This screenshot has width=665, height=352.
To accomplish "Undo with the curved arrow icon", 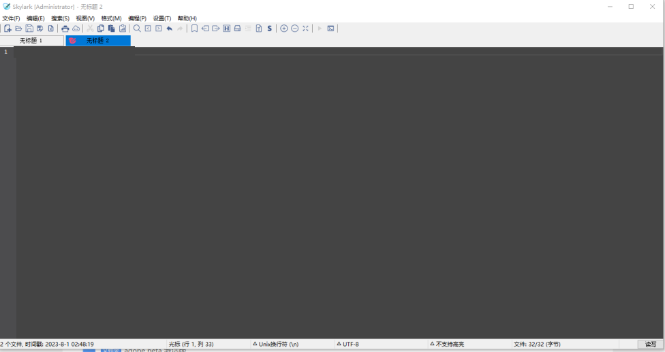I will pos(169,29).
